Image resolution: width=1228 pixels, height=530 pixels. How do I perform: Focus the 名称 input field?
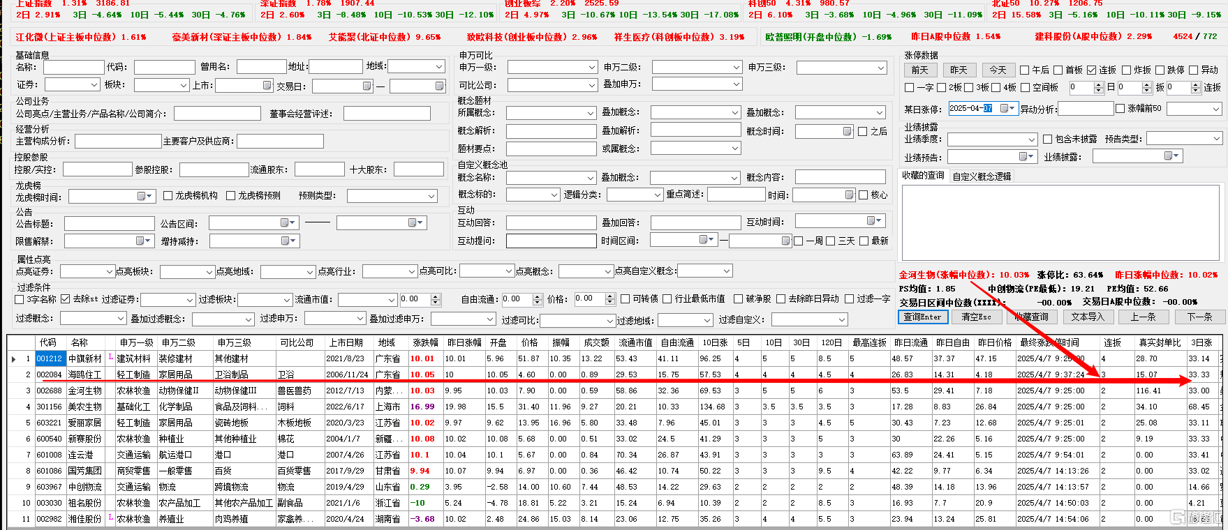click(73, 67)
